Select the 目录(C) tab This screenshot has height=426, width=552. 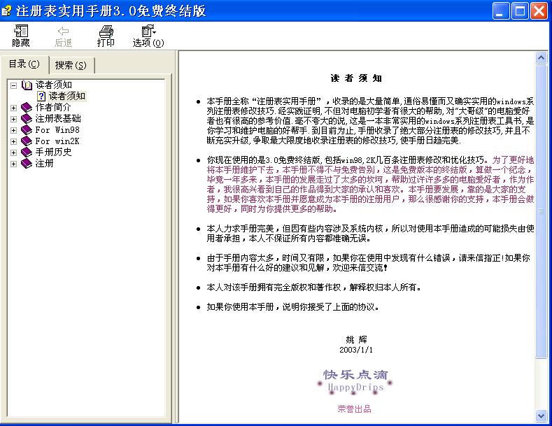(x=24, y=64)
